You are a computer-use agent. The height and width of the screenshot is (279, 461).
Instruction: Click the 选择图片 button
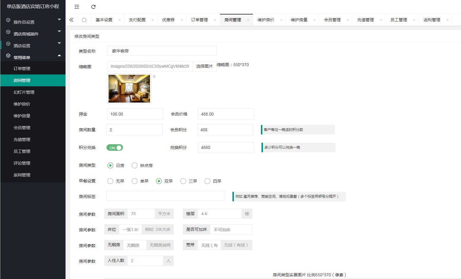point(204,66)
